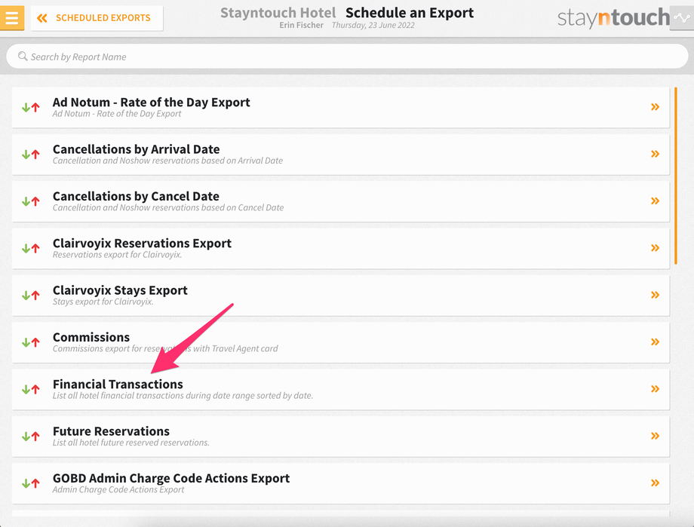The image size is (694, 527).
Task: Click arrows icon for Ad Notum export
Action: 31,108
